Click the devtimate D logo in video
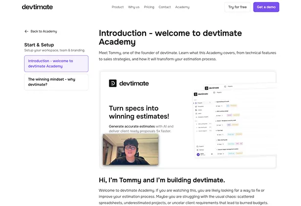 pos(112,83)
